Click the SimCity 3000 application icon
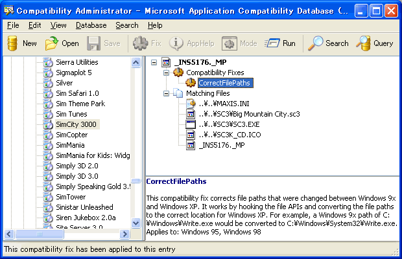Image resolution: width=402 pixels, height=259 pixels. [48, 124]
